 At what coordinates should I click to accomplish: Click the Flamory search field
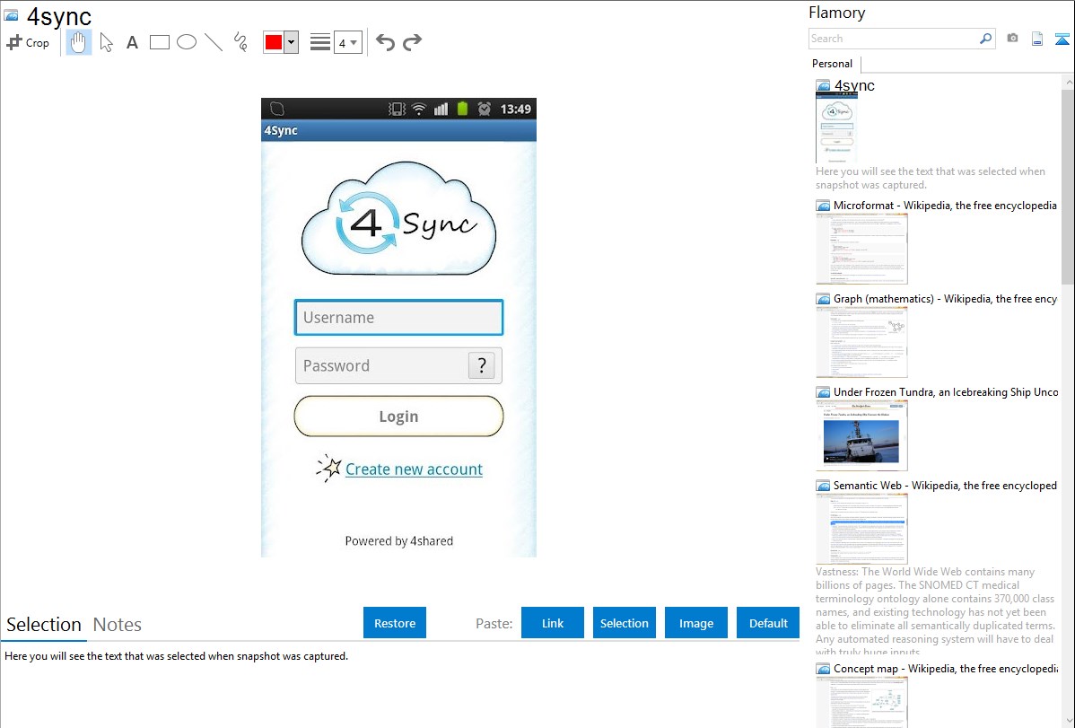point(894,39)
